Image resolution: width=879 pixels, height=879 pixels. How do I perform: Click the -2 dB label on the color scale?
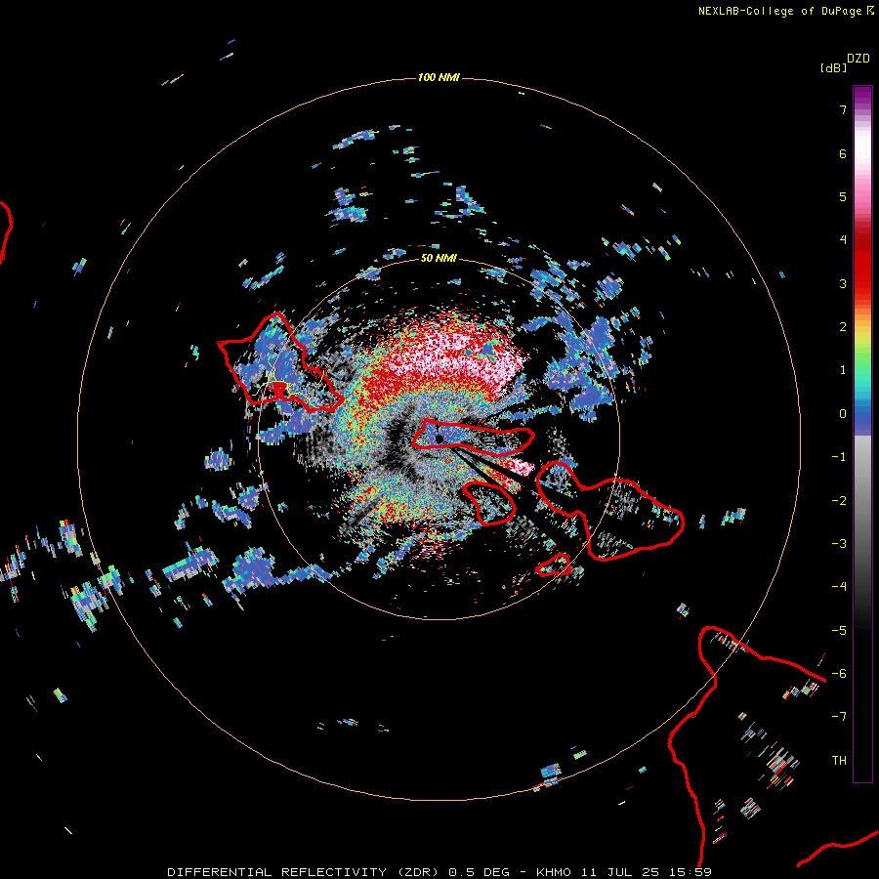tap(839, 501)
